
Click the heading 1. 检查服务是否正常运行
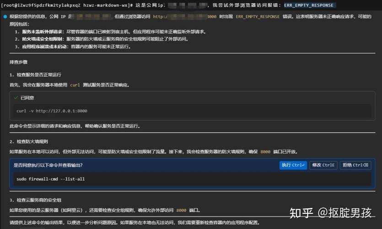point(35,75)
